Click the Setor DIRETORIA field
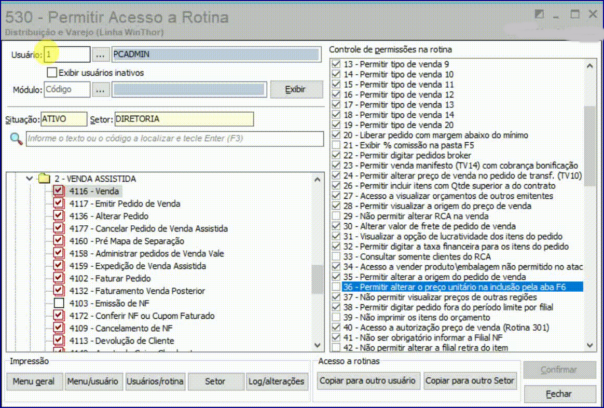The image size is (604, 408). (x=184, y=119)
